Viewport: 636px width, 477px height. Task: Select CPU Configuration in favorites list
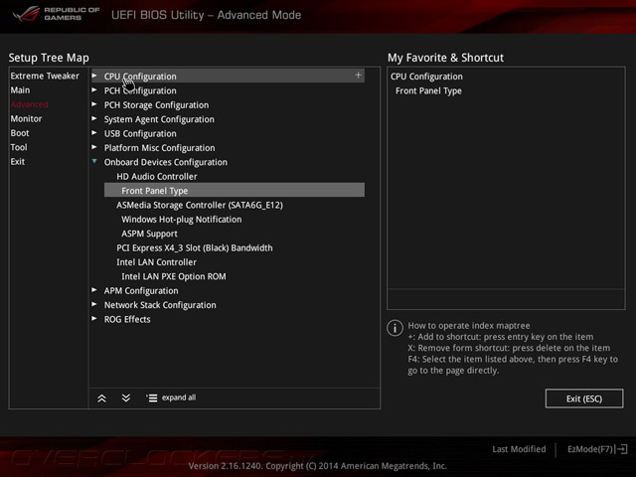426,77
